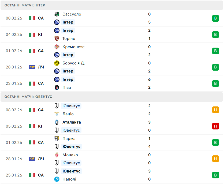Click the Наполі team name
The height and width of the screenshot is (184, 224).
(x=69, y=179)
